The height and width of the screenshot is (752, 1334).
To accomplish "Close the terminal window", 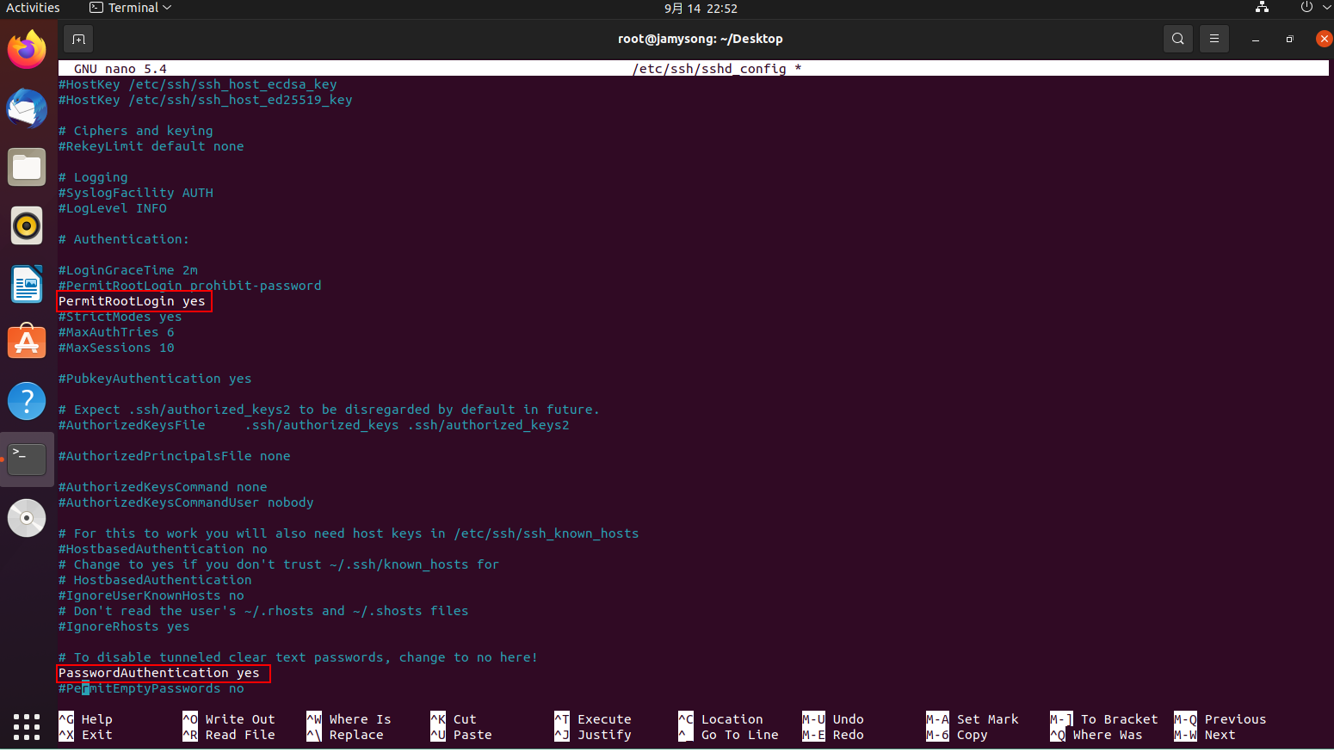I will [1324, 39].
